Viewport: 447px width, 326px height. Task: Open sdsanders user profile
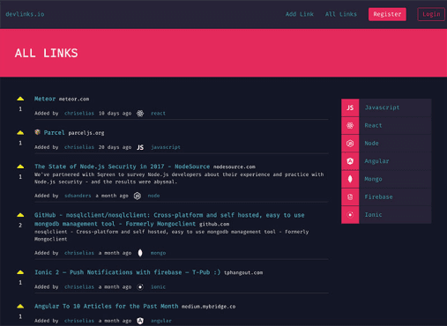[x=78, y=196]
